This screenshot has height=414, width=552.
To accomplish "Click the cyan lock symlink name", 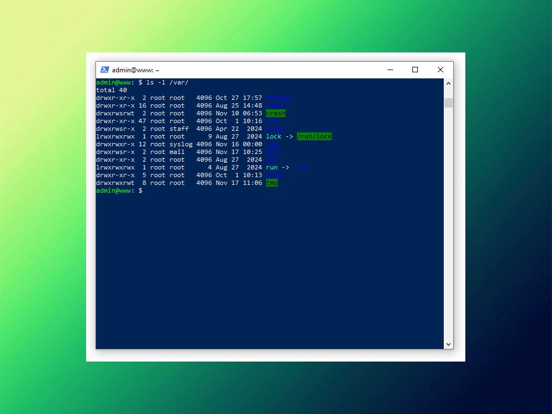I will point(274,136).
